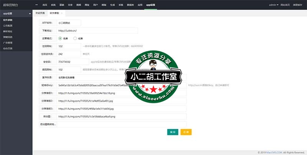The width and height of the screenshot is (307, 155).
Task: Click 清理缓存 in the header
Action: pos(299,5)
